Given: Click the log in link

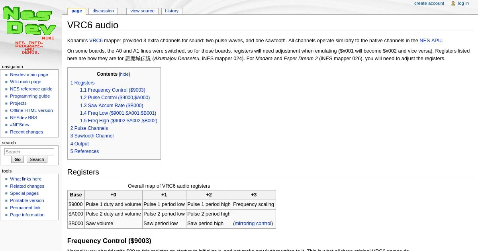Looking at the screenshot, I should [463, 3].
